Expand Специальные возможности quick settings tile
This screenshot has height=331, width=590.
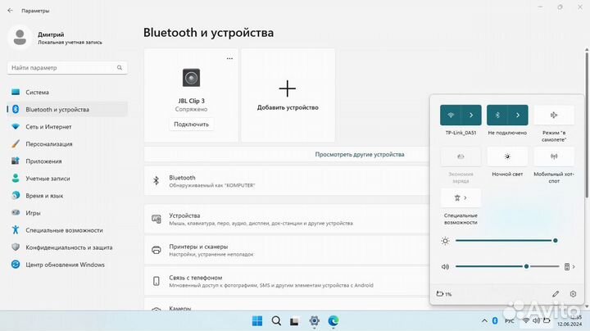point(461,197)
